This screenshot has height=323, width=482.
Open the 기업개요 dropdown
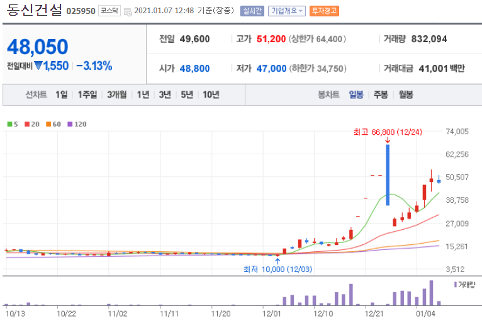[x=287, y=11]
